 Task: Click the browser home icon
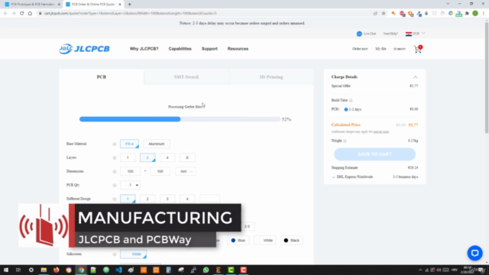coord(30,14)
